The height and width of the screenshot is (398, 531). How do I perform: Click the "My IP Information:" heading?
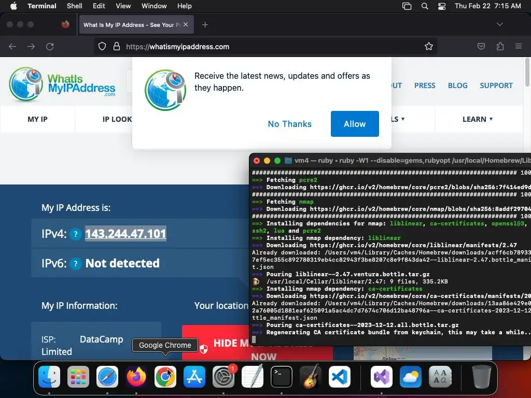(x=79, y=306)
